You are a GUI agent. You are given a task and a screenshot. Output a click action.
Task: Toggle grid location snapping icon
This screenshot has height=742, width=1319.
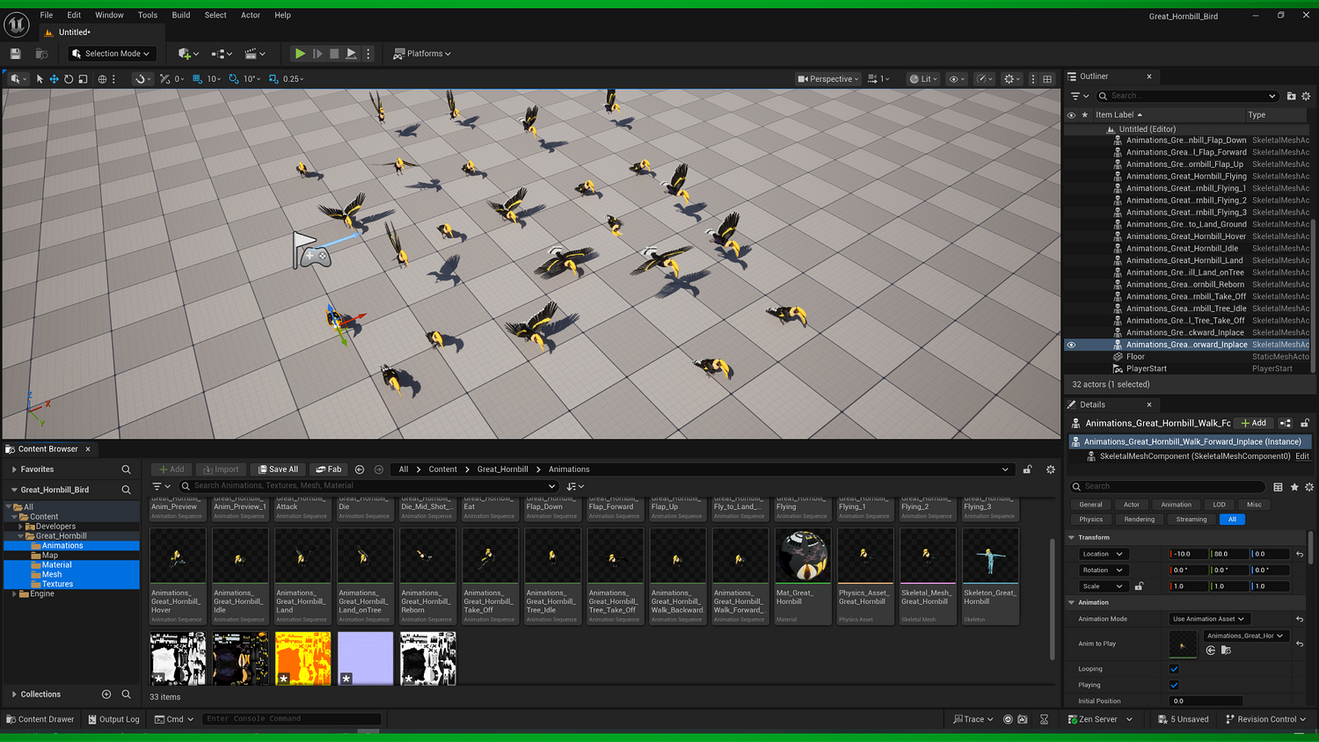point(198,79)
